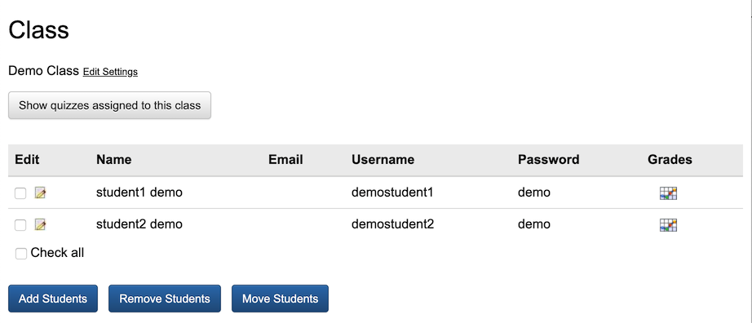Image resolution: width=752 pixels, height=323 pixels.
Task: Select the Edit column header
Action: click(27, 159)
